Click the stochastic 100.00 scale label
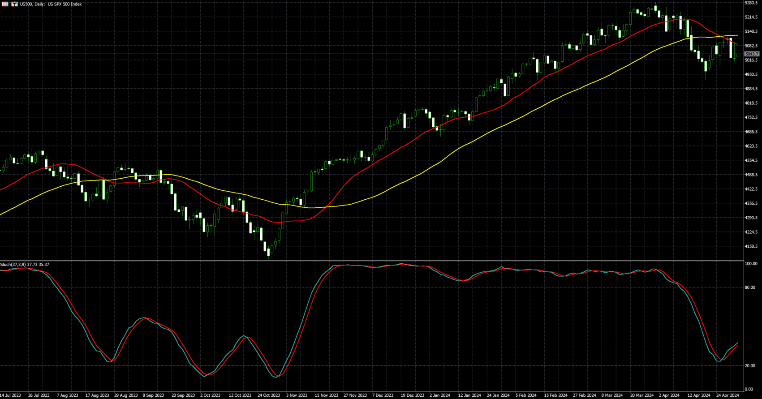The image size is (762, 399). click(x=750, y=264)
